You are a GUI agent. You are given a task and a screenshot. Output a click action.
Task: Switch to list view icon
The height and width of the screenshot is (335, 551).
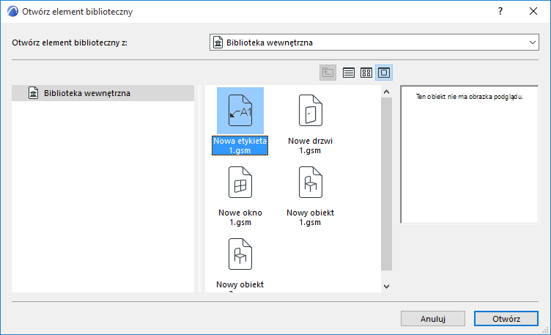[348, 73]
